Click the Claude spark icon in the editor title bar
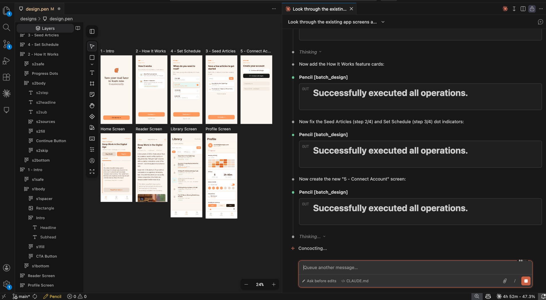 [505, 9]
